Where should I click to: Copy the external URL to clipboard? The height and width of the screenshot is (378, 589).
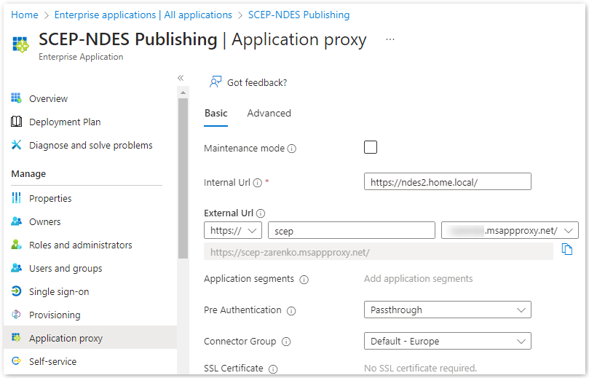(567, 249)
